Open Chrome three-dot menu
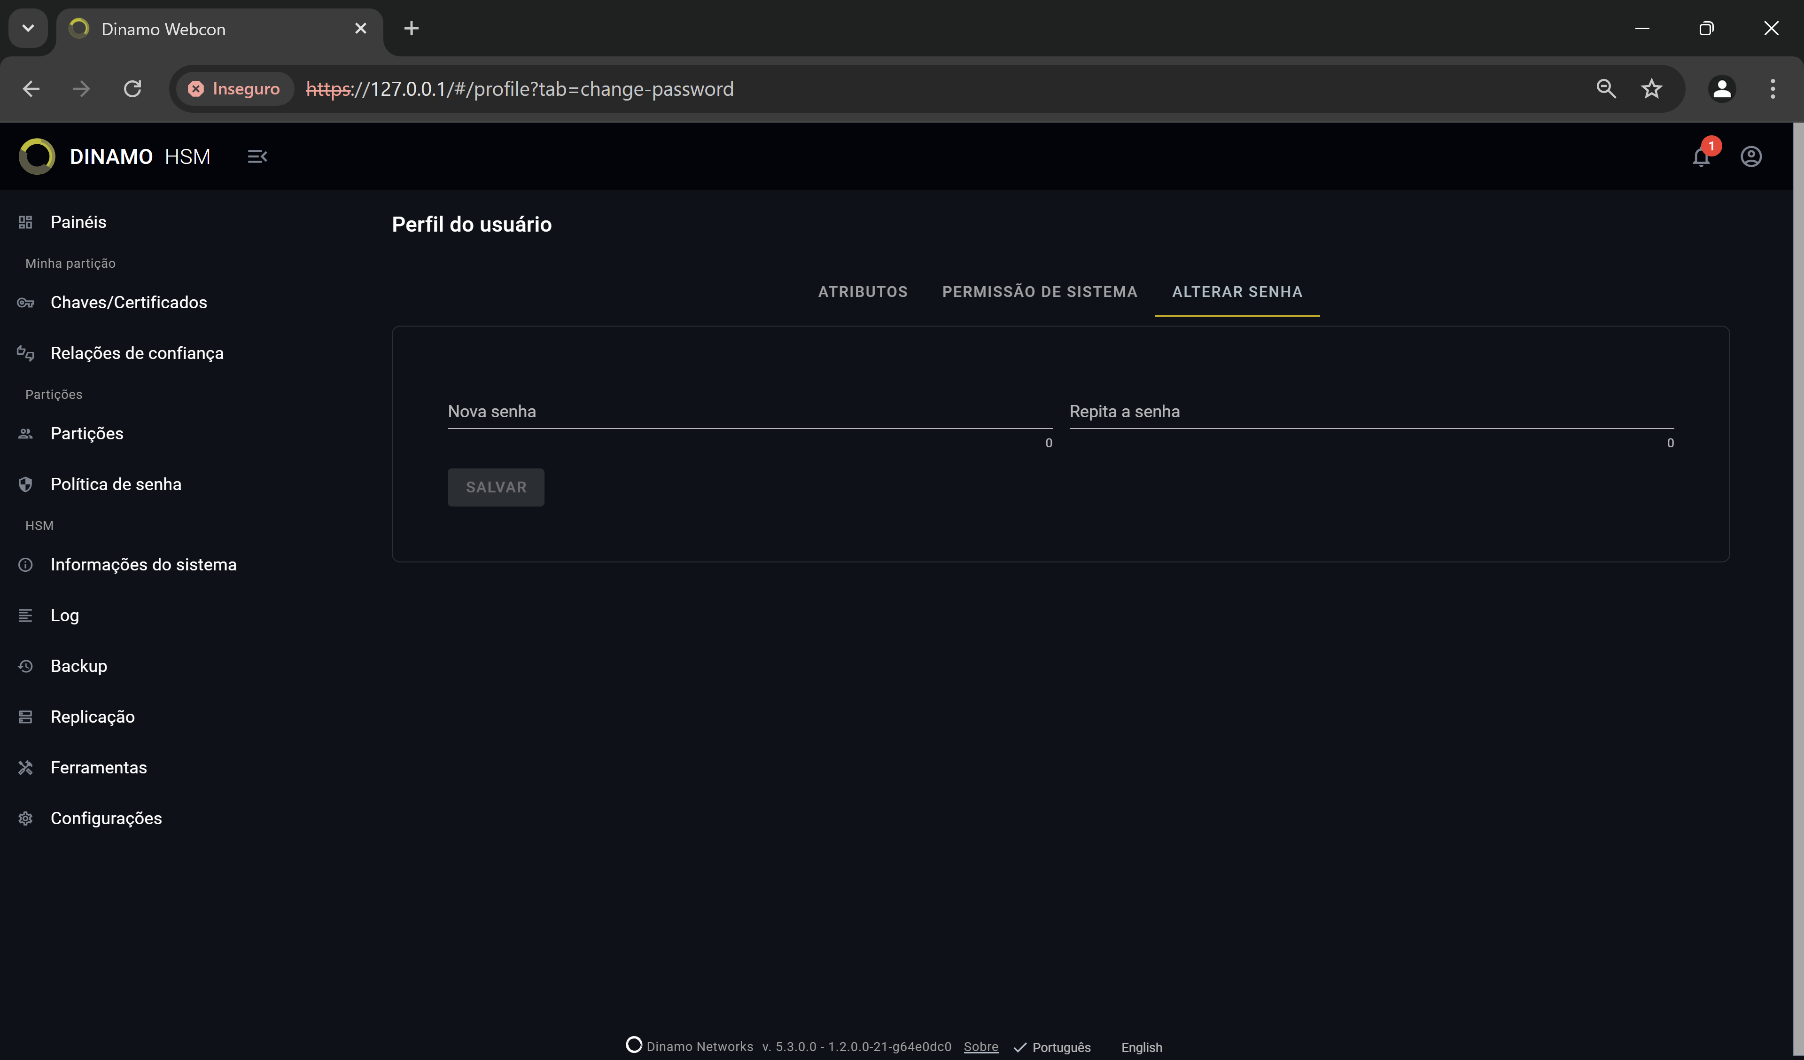 [1773, 89]
